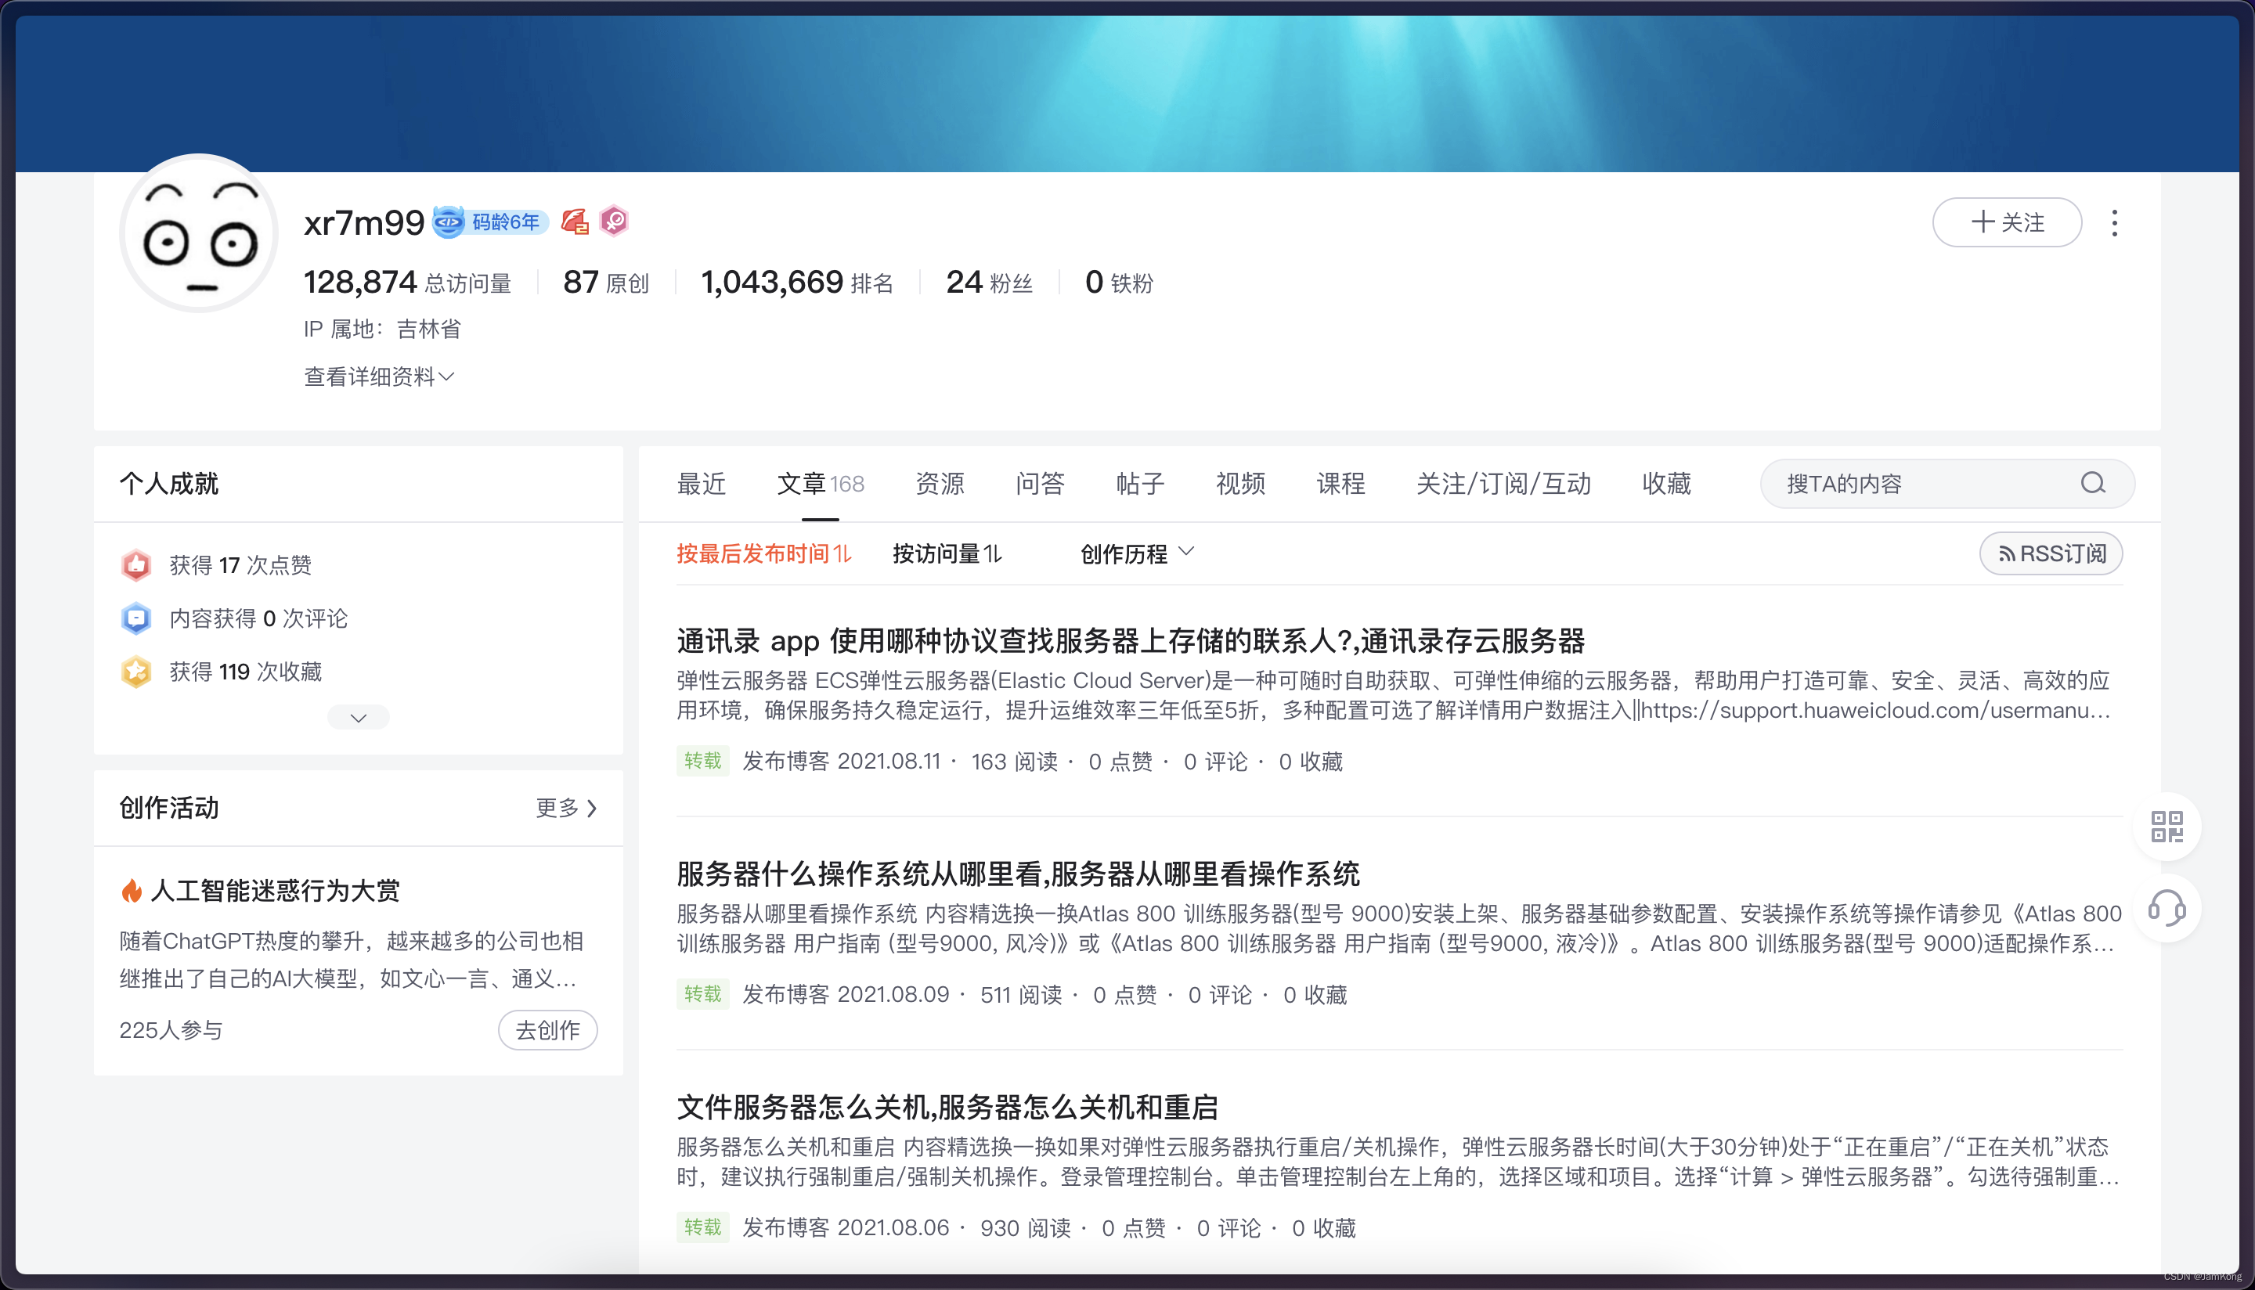Viewport: 2255px width, 1290px height.
Task: Click the favorites star achievement icon
Action: click(x=136, y=672)
